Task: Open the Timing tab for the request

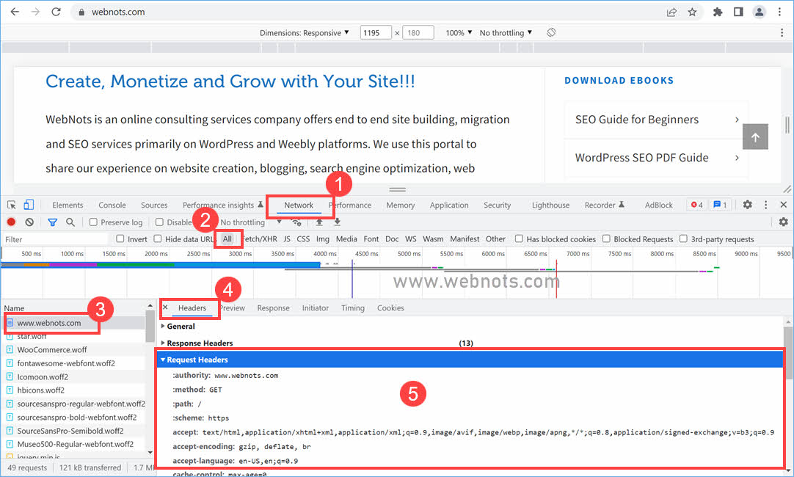Action: 352,307
